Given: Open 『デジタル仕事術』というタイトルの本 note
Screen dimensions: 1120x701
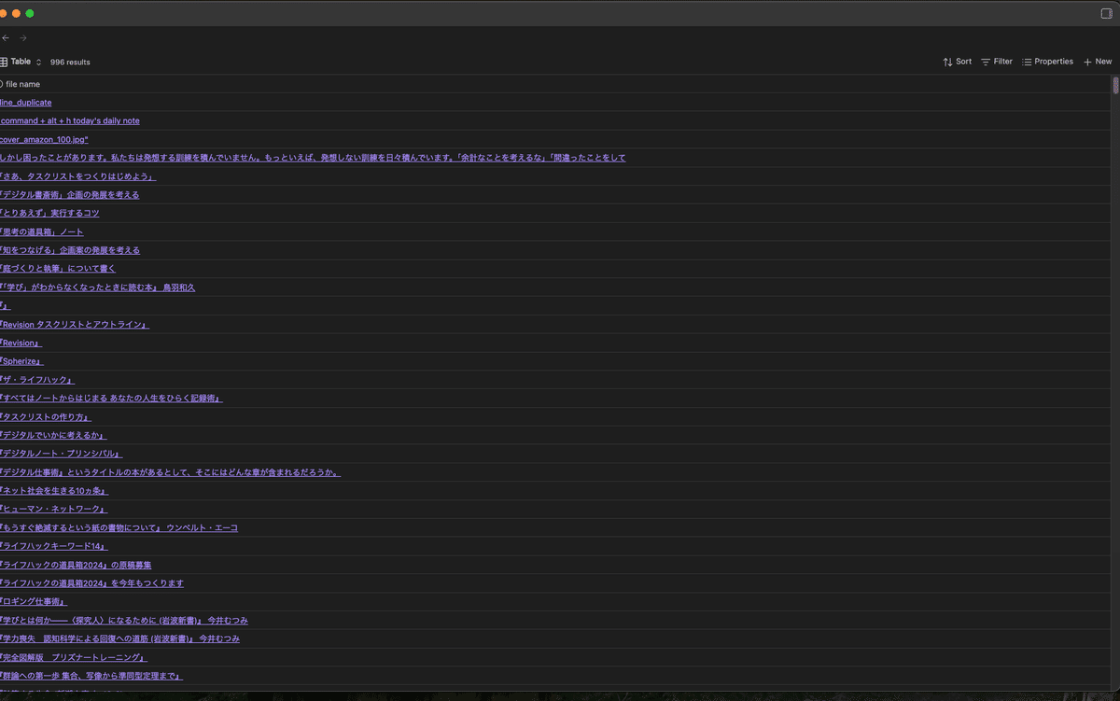Looking at the screenshot, I should (171, 472).
